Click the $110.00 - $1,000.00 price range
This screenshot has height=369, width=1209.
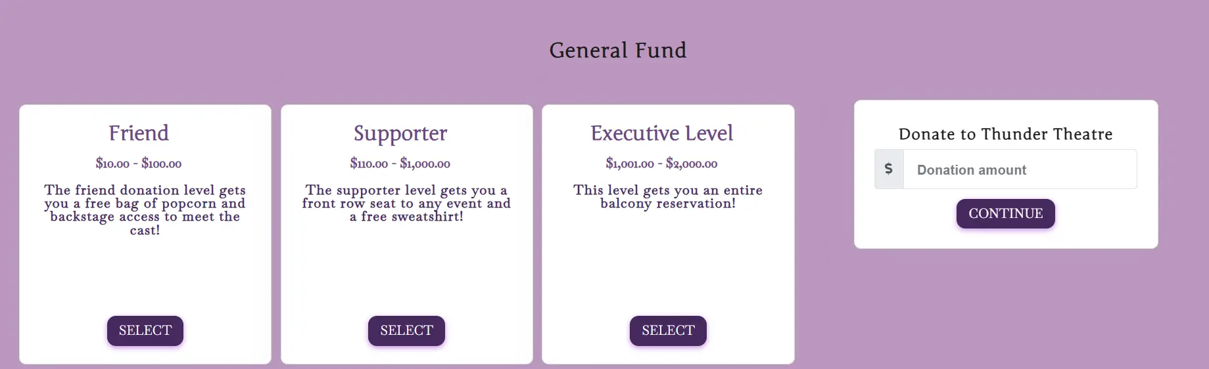pyautogui.click(x=400, y=163)
